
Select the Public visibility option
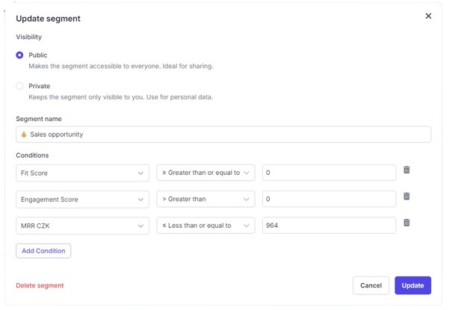tap(20, 55)
